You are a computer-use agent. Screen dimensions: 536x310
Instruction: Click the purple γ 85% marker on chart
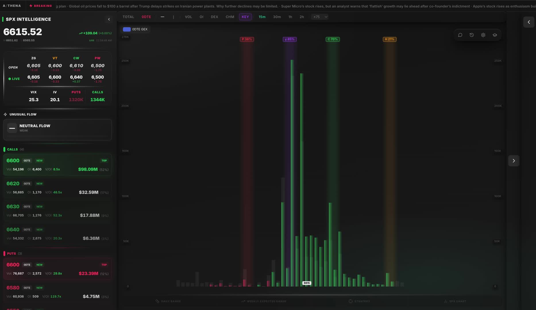point(290,39)
